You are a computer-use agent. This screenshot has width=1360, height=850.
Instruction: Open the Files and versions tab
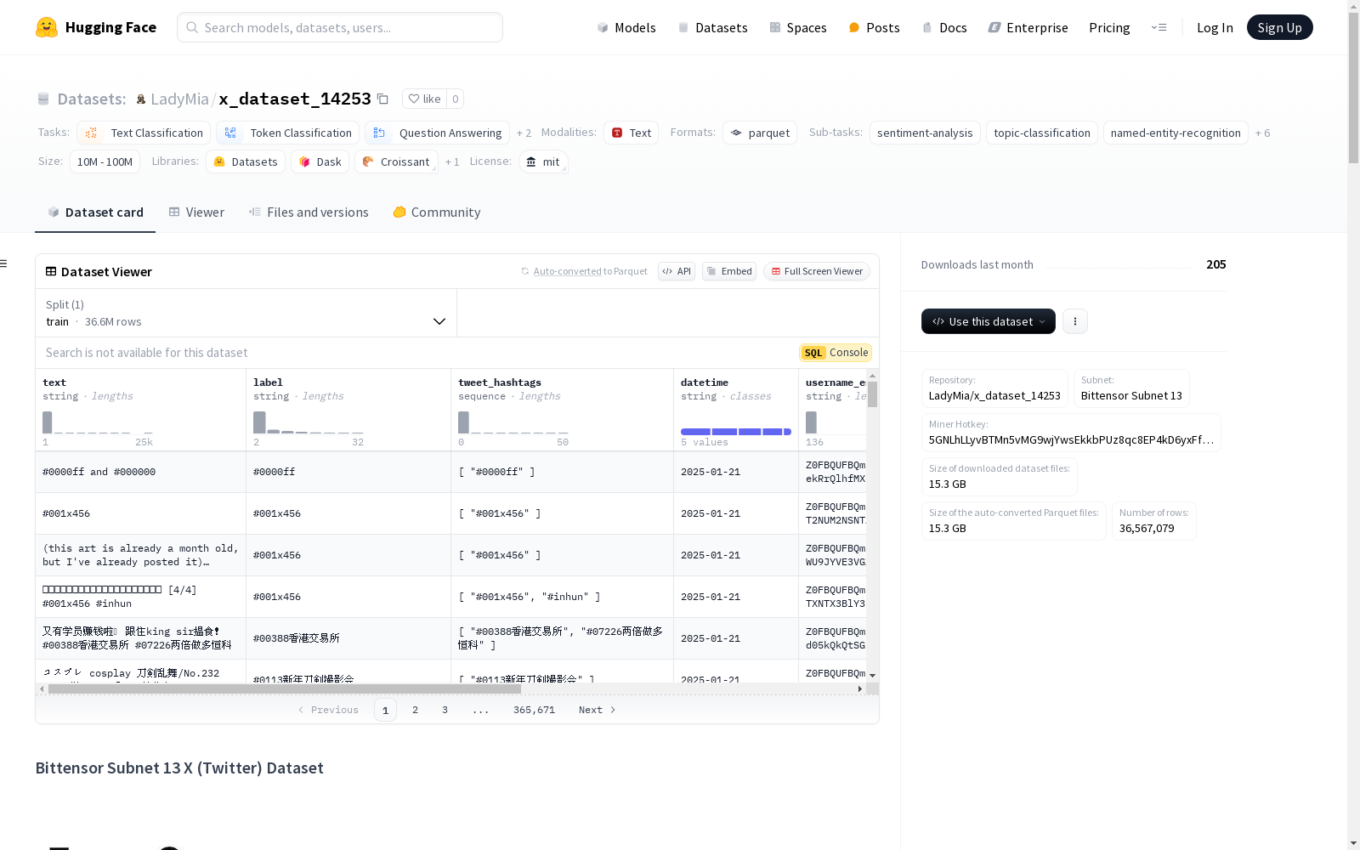309,212
